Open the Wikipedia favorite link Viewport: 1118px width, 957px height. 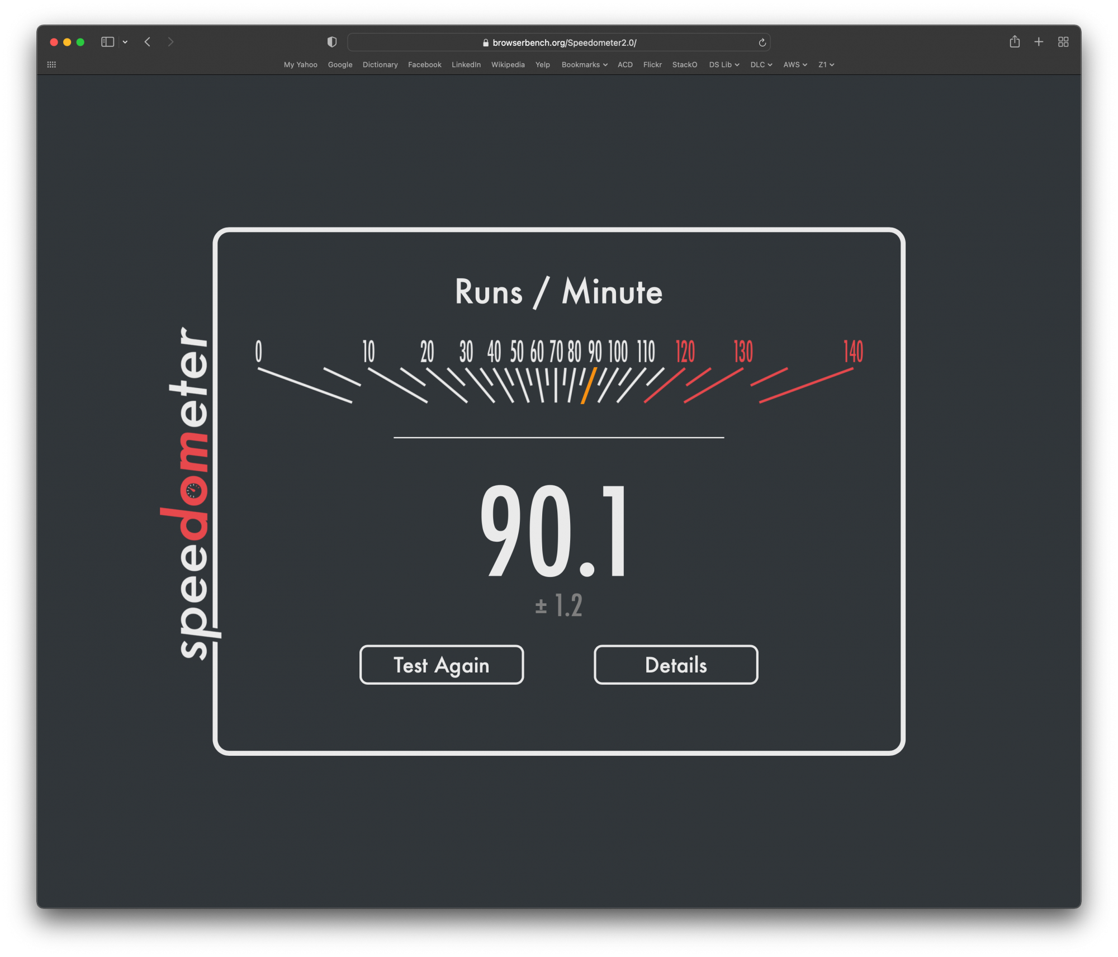(508, 65)
